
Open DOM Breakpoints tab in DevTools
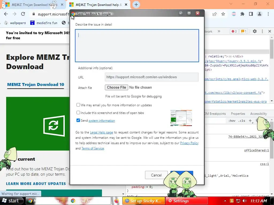(x=215, y=114)
